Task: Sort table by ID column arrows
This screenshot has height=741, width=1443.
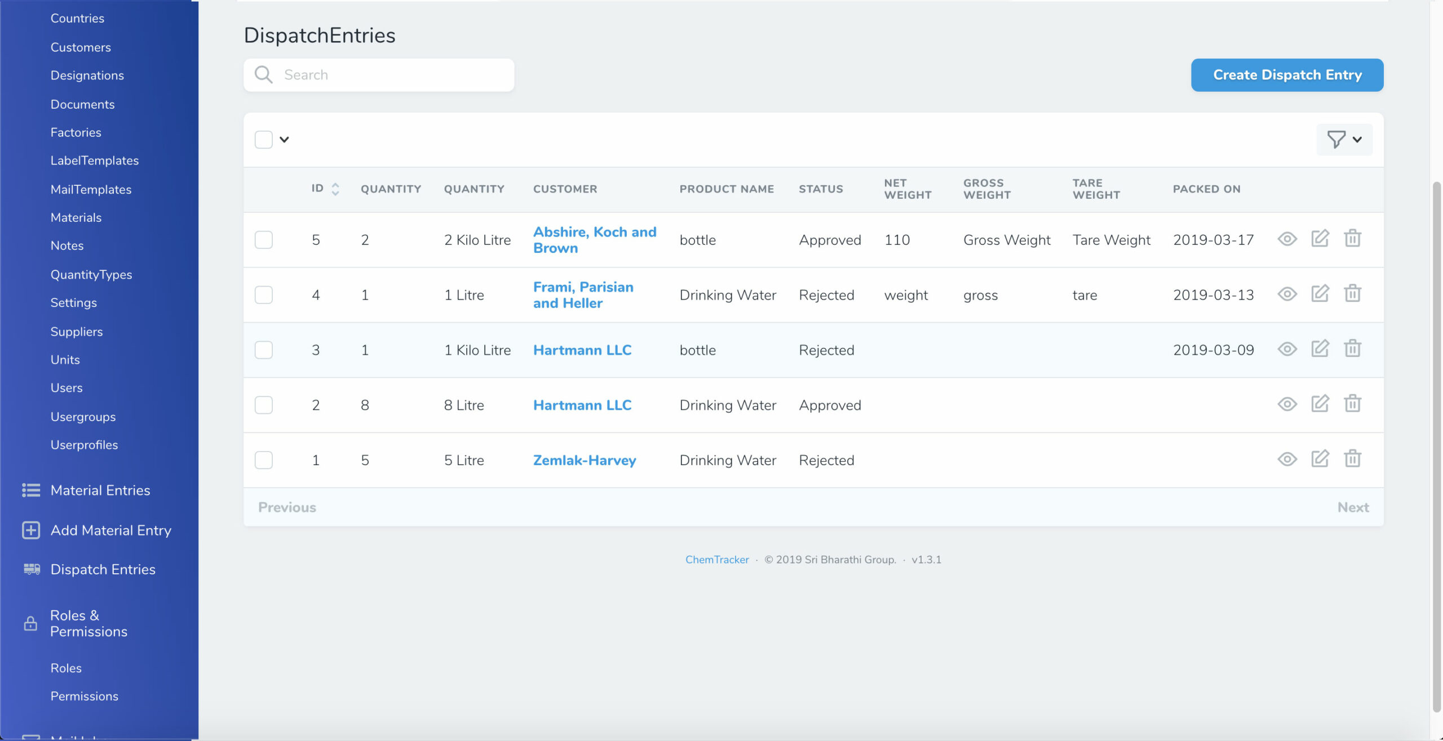Action: [x=335, y=189]
